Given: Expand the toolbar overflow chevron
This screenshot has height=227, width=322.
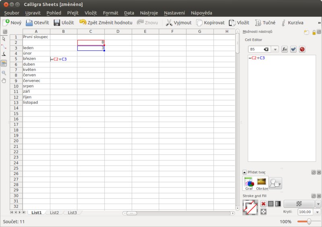Looking at the screenshot, I should click(x=319, y=23).
